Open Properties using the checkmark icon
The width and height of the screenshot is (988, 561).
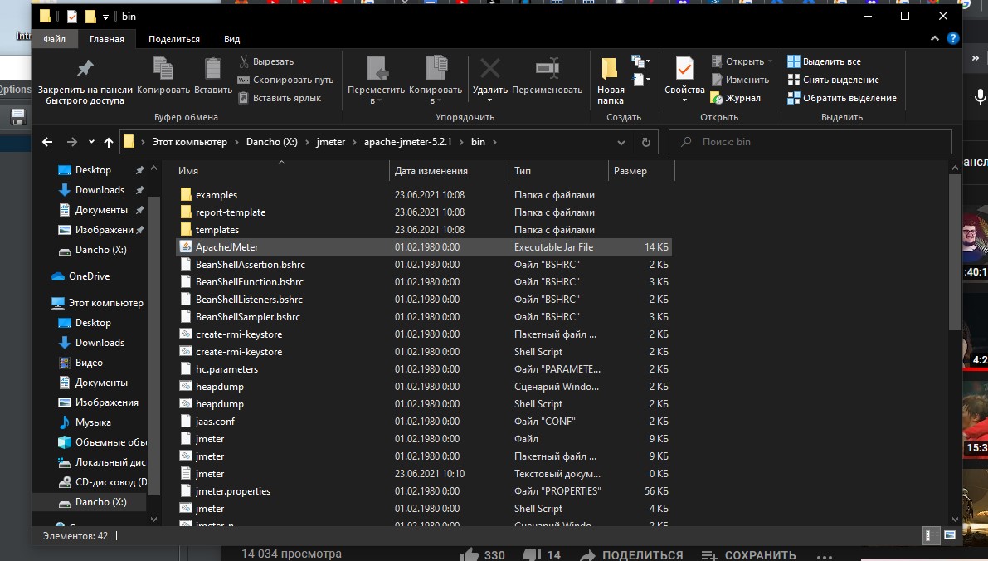[684, 69]
